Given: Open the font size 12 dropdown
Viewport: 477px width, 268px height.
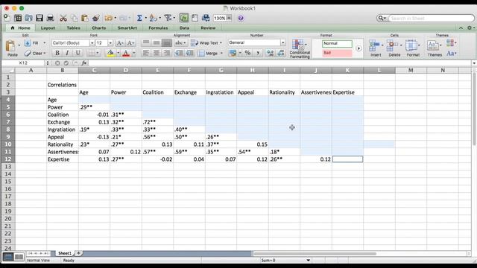Looking at the screenshot, I should [110, 43].
